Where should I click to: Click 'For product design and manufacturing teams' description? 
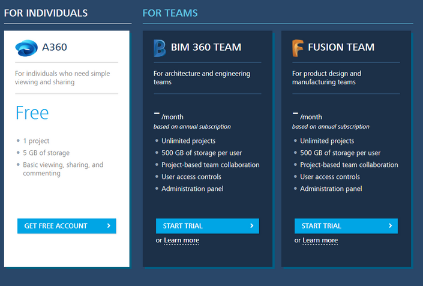coord(326,78)
